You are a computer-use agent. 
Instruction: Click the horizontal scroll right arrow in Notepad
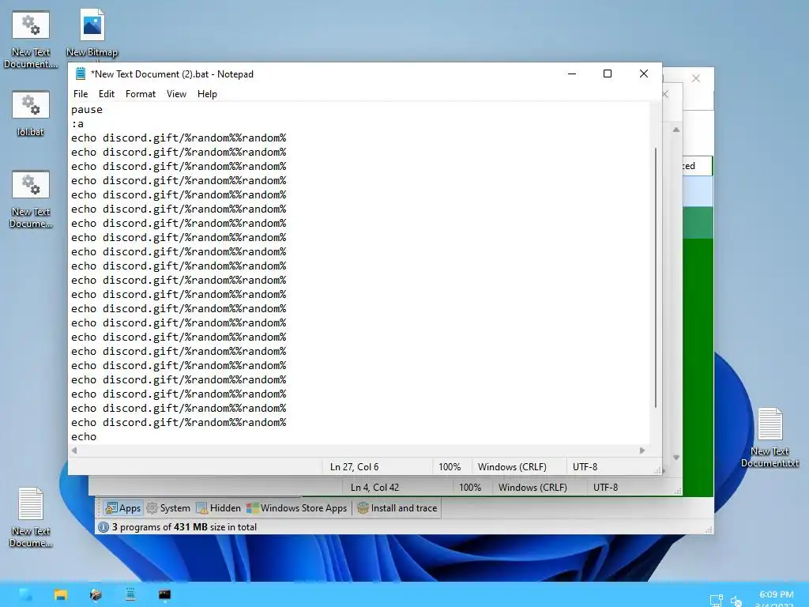point(642,450)
